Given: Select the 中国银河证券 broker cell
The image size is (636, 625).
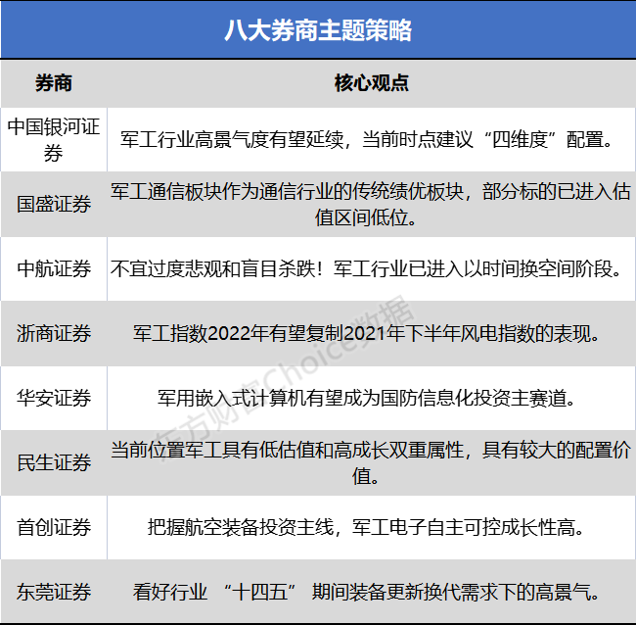Looking at the screenshot, I should [x=54, y=140].
